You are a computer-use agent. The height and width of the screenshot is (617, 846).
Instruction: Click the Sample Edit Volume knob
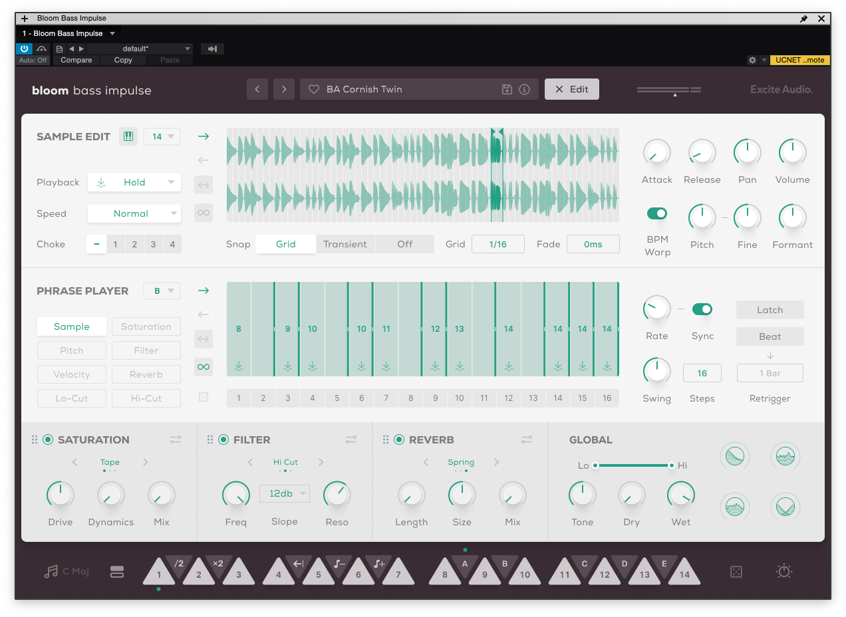click(792, 153)
